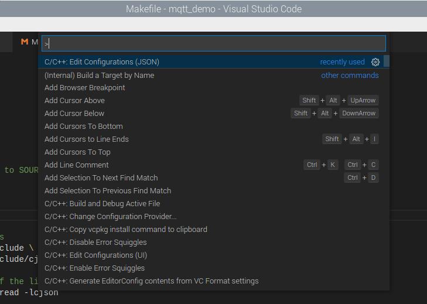Click the 'recently used' label
This screenshot has width=427, height=304.
point(342,62)
